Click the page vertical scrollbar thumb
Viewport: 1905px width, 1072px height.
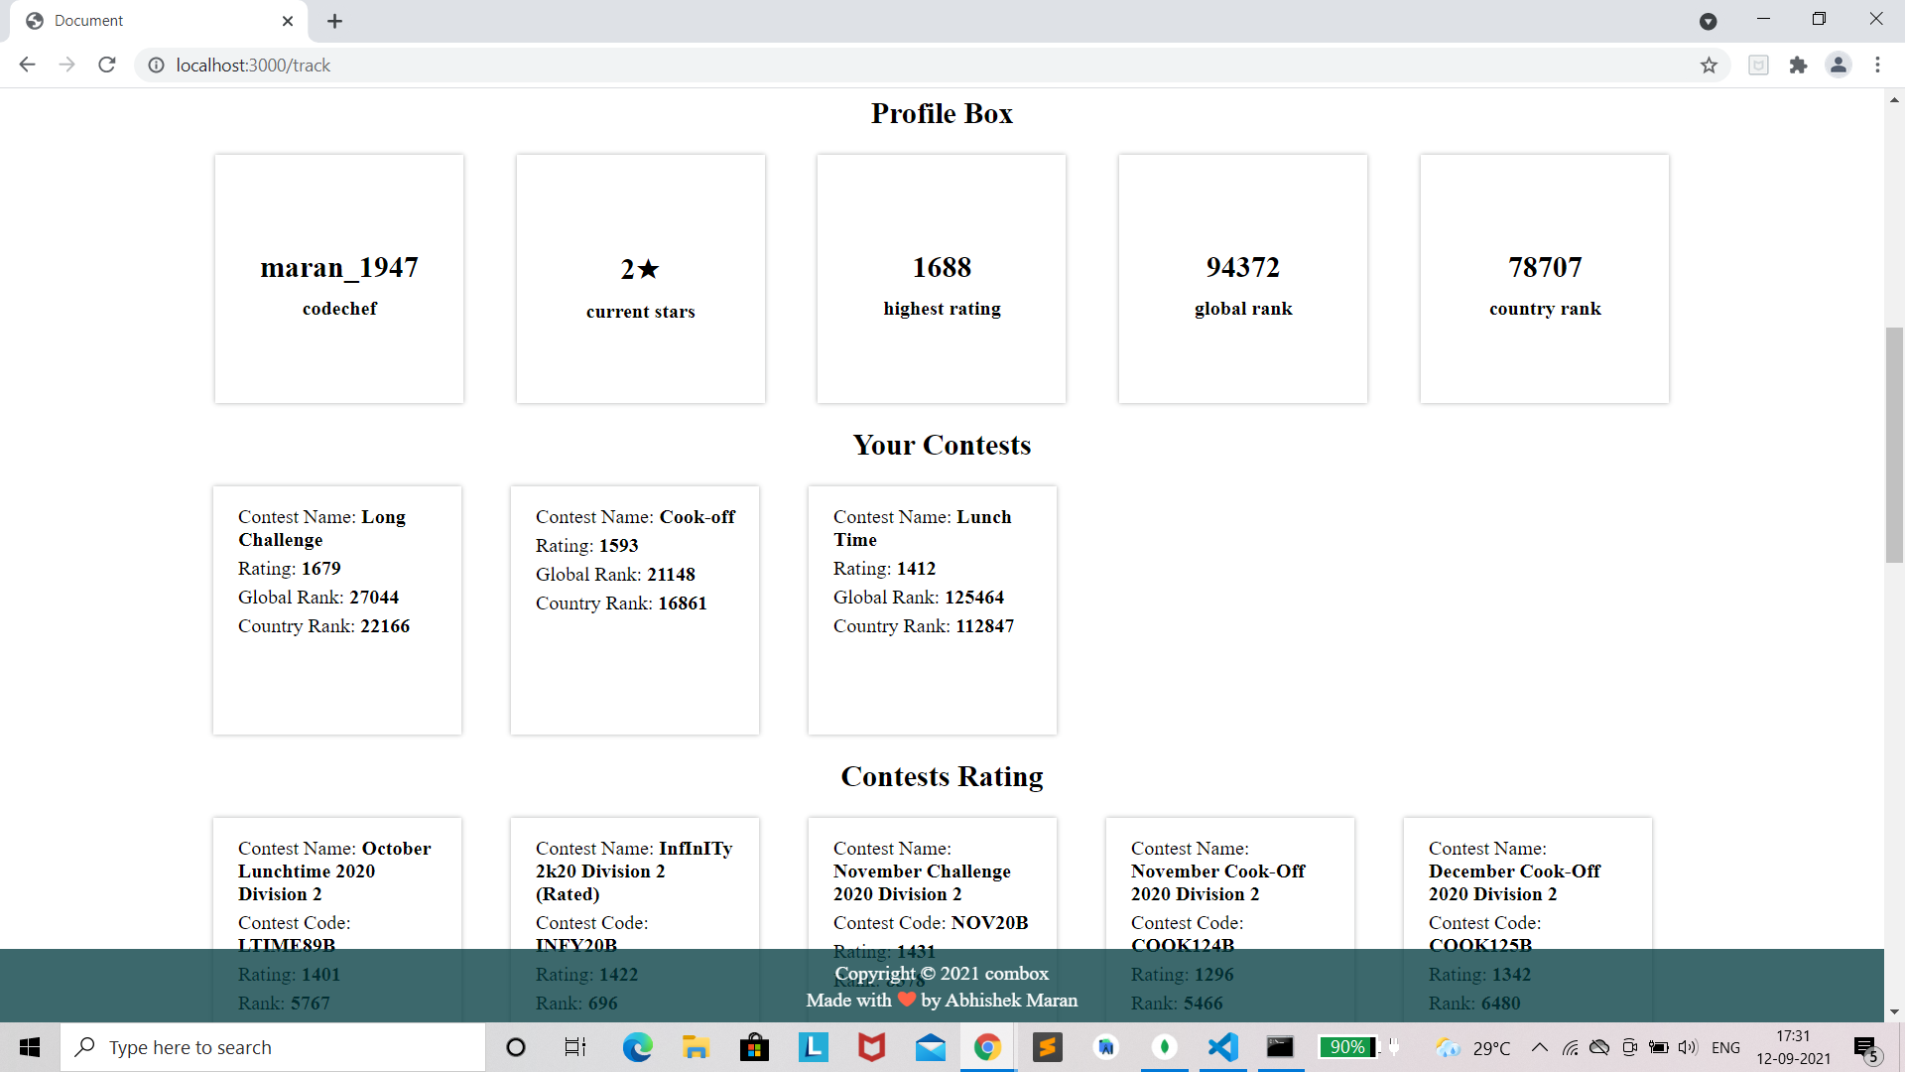click(1894, 445)
